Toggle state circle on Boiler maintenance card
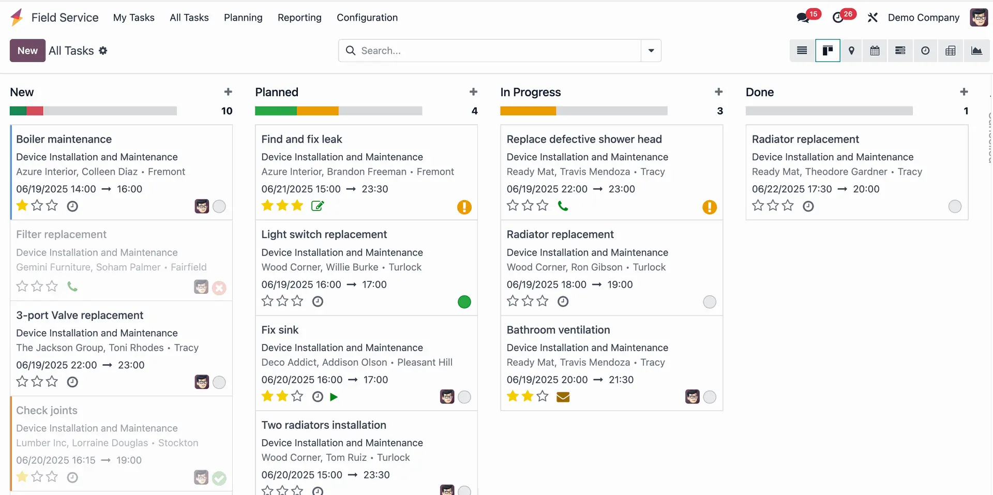 tap(219, 206)
